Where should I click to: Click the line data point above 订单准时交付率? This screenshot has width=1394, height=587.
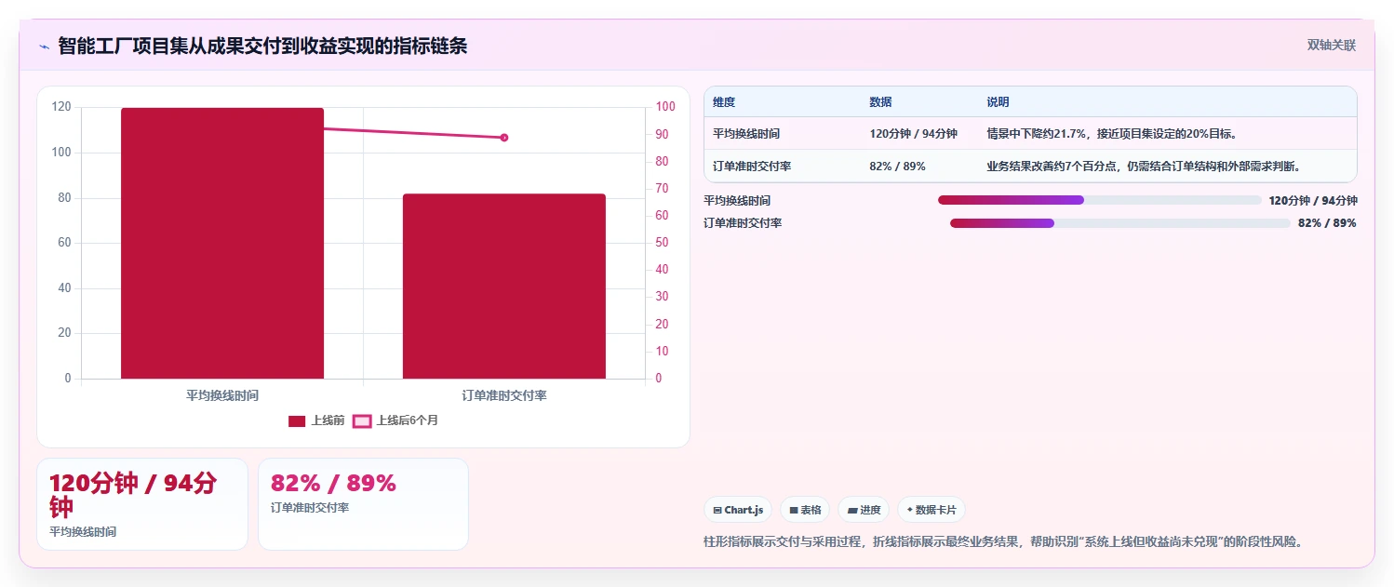tap(504, 138)
